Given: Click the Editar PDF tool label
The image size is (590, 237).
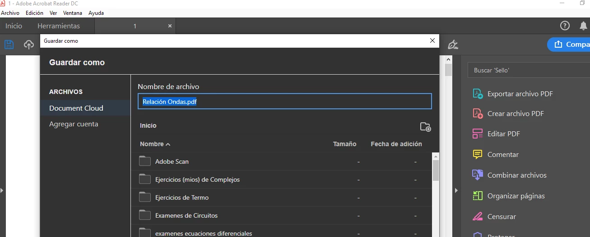Looking at the screenshot, I should click(504, 134).
